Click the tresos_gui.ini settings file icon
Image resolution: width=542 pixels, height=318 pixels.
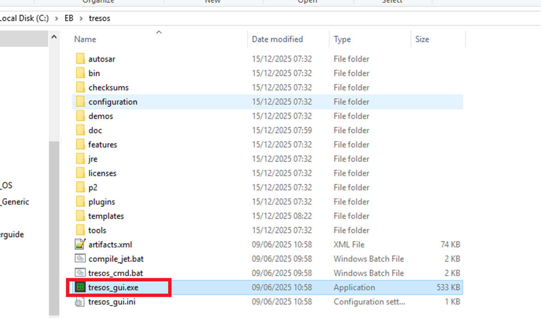click(80, 302)
